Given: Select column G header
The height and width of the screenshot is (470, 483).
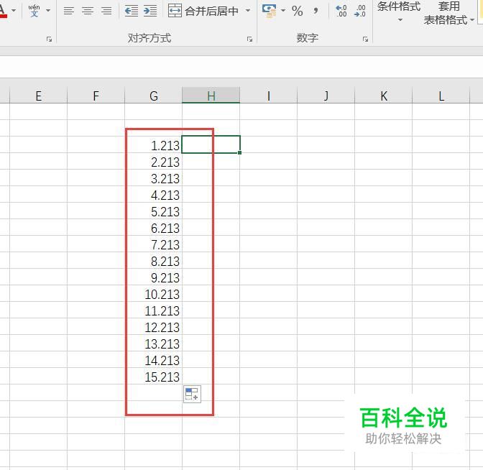Looking at the screenshot, I should click(x=153, y=96).
